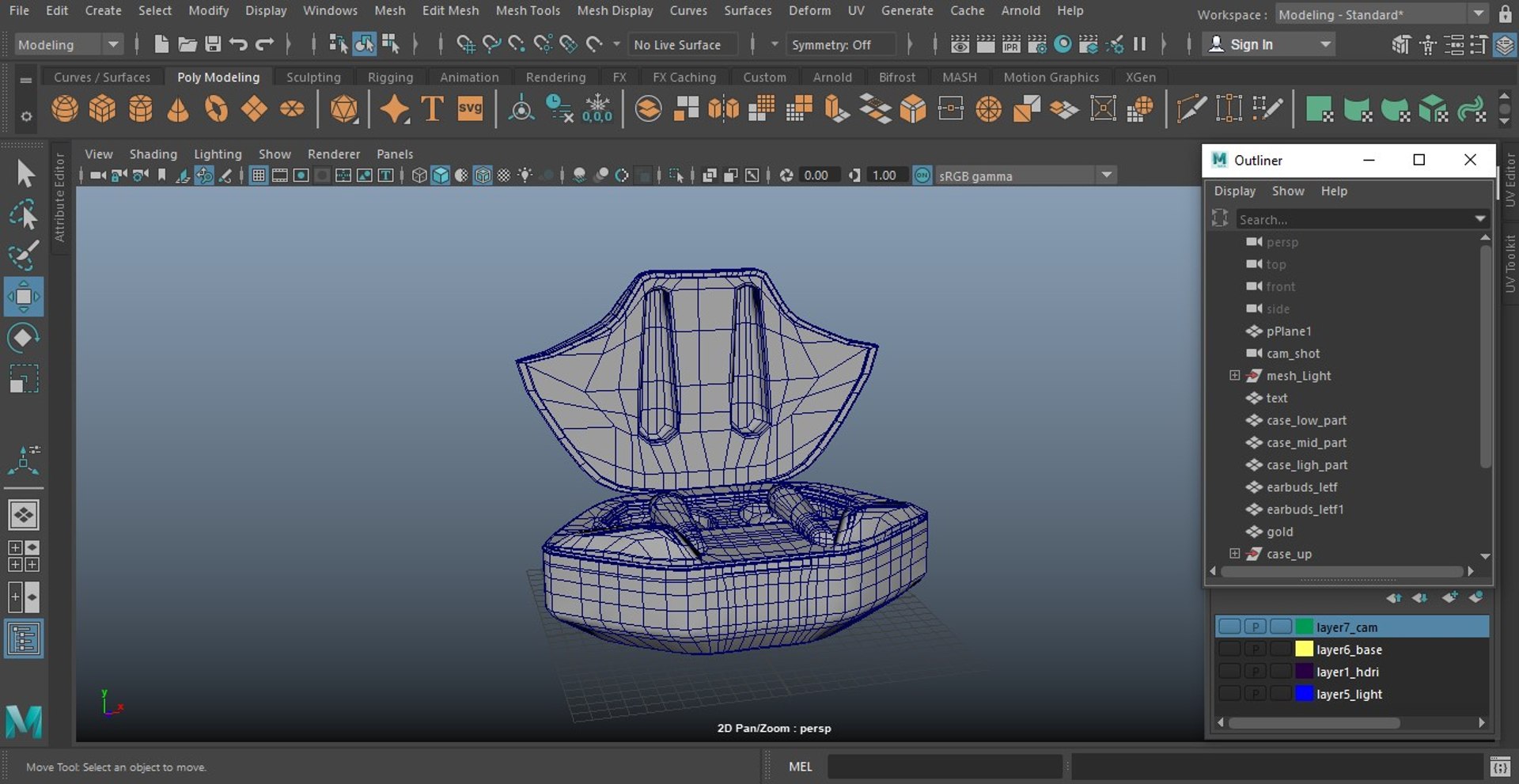Select the Scale tool in the toolbox
This screenshot has width=1519, height=784.
click(x=24, y=379)
